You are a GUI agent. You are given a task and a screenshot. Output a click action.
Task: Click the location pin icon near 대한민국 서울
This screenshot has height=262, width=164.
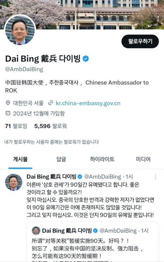pyautogui.click(x=8, y=103)
